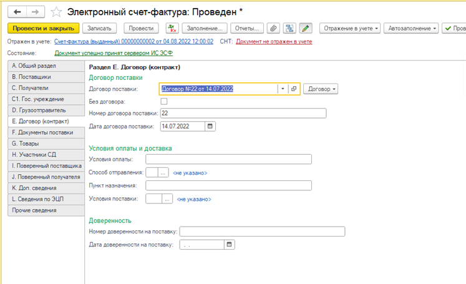Open calendar for Дата договора поставки
The height and width of the screenshot is (284, 466).
(210, 126)
